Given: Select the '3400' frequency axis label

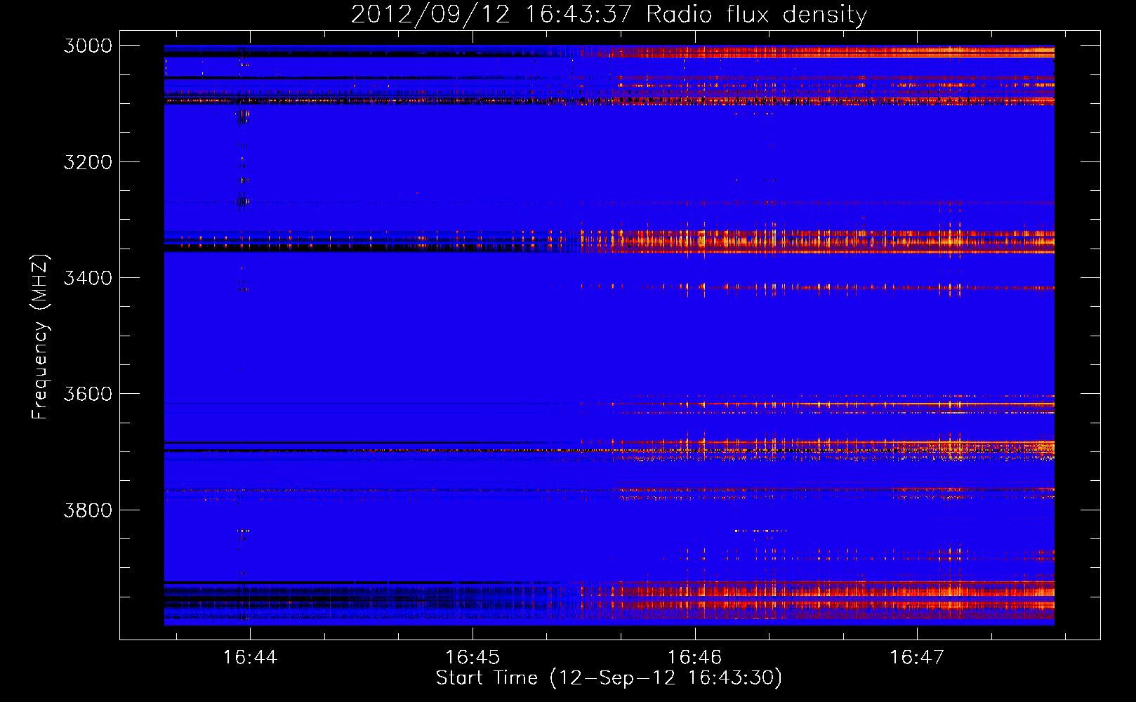Looking at the screenshot, I should pyautogui.click(x=88, y=278).
